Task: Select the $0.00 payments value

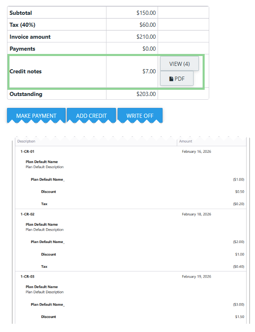Action: (x=149, y=49)
